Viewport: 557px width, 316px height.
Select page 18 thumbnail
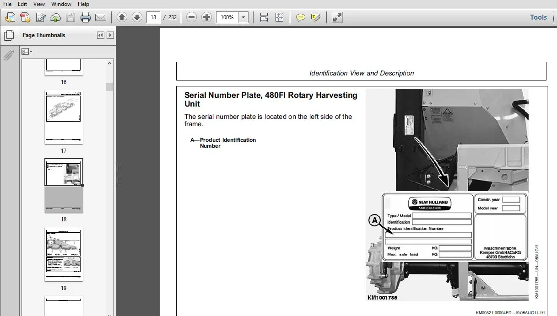64,185
